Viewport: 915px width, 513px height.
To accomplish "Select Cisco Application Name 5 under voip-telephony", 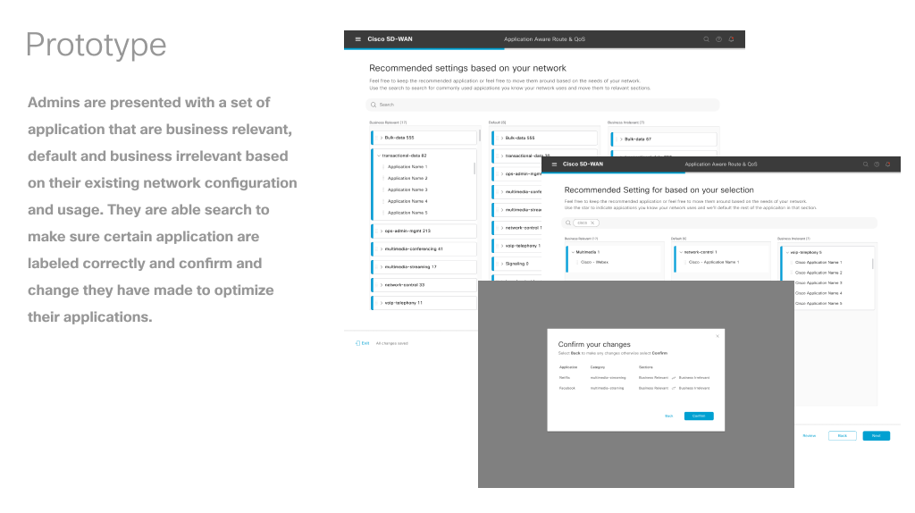I will tap(818, 304).
